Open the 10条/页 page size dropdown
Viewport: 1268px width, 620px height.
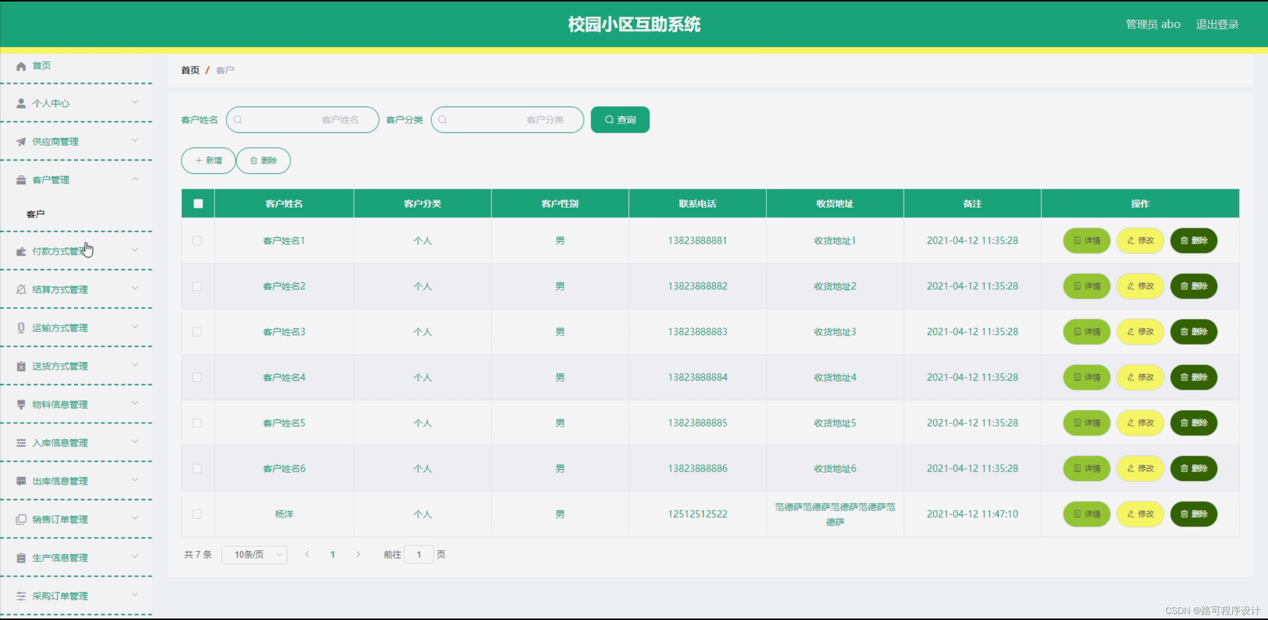(254, 555)
